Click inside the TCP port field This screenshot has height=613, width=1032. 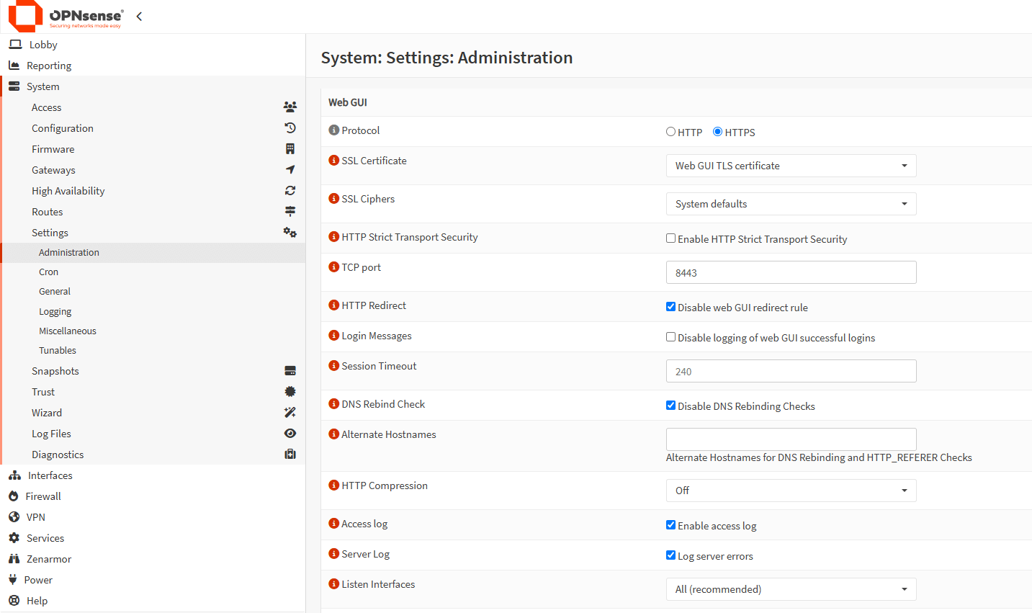pos(790,272)
